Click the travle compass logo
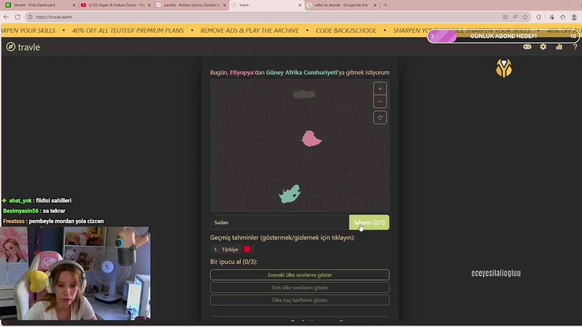The width and height of the screenshot is (582, 327). coord(11,47)
